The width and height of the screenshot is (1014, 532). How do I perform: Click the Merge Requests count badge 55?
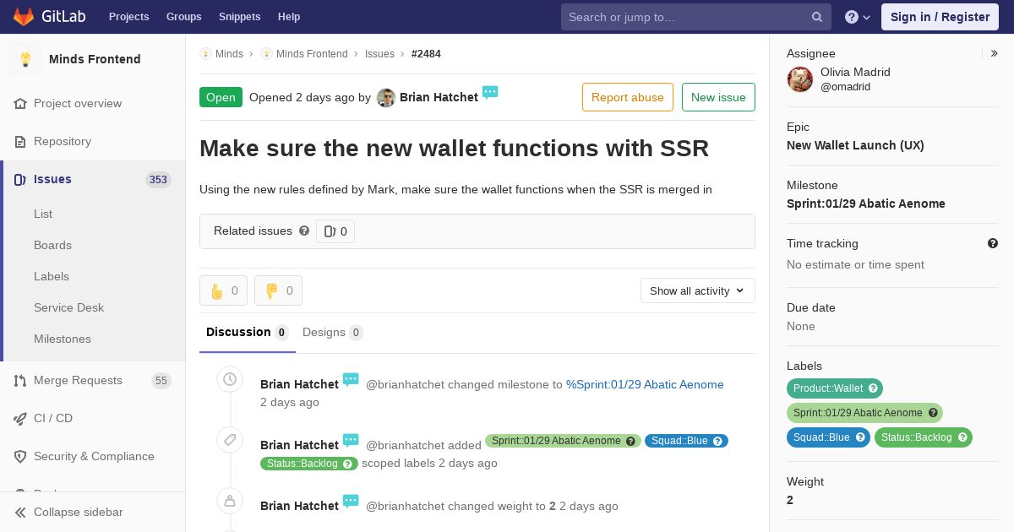click(161, 381)
